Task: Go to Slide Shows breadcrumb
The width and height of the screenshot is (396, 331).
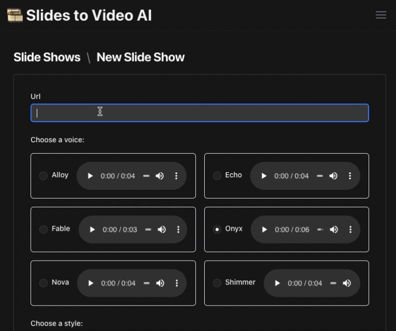Action: [x=47, y=57]
